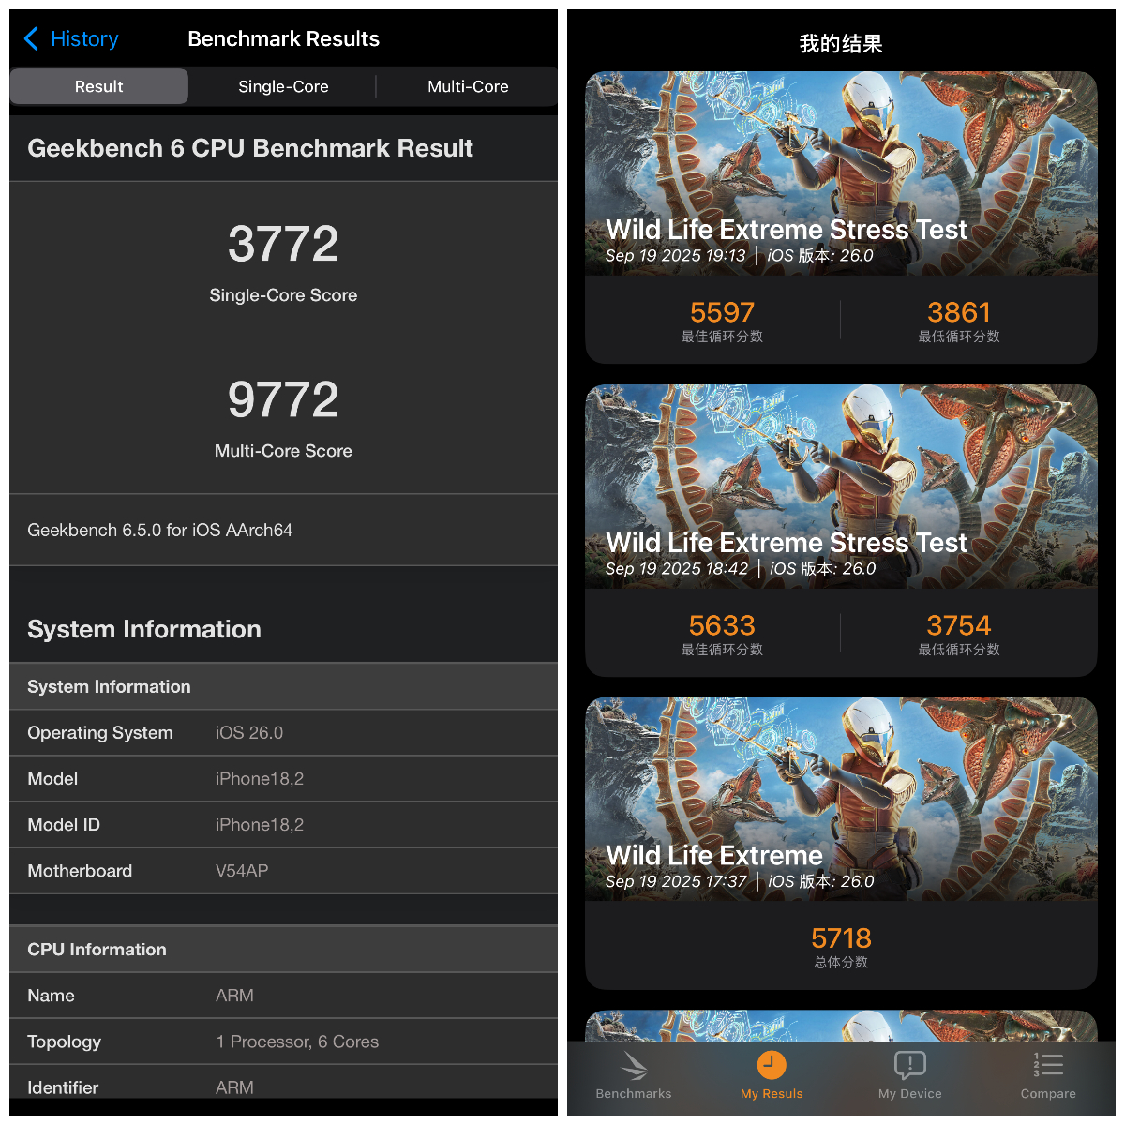
Task: Select the Operating System row
Action: click(x=283, y=733)
